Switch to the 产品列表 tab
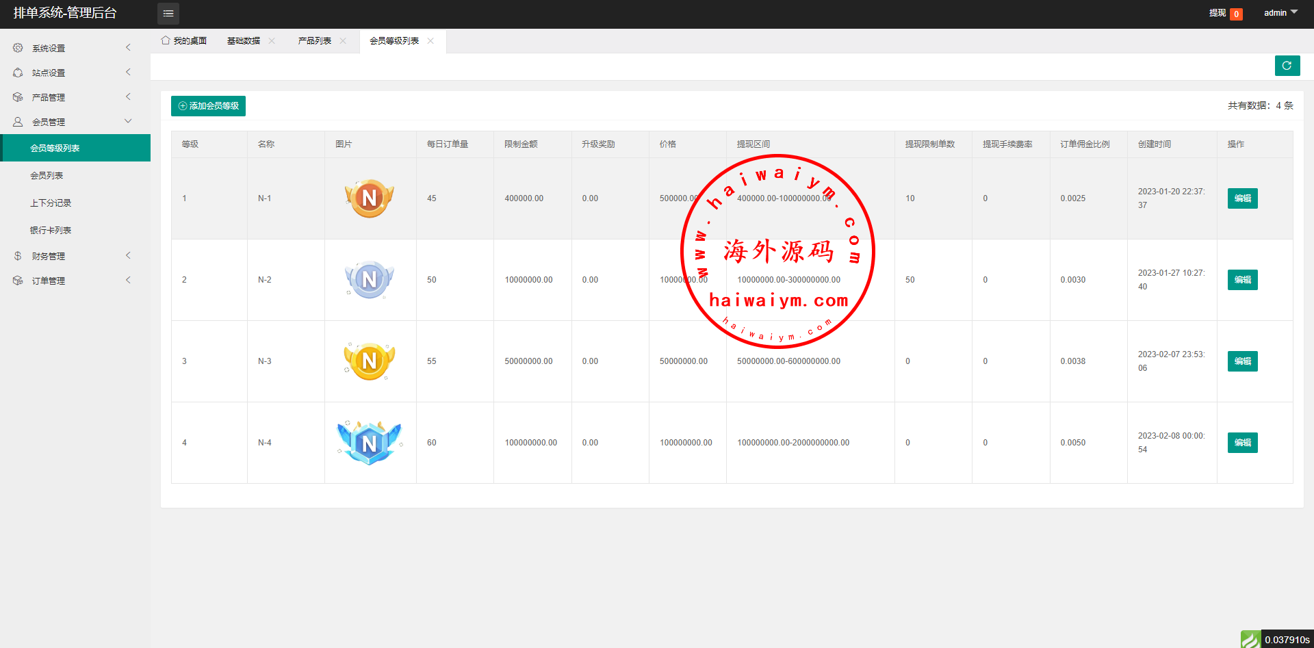 tap(314, 41)
